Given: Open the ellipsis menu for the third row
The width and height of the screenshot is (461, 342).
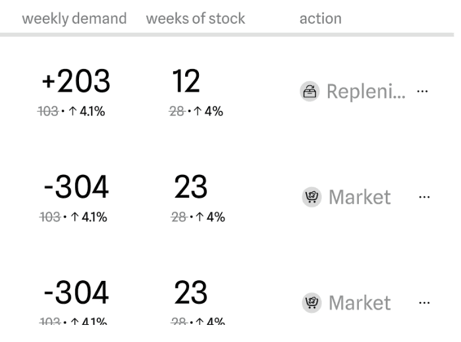Looking at the screenshot, I should click(424, 303).
